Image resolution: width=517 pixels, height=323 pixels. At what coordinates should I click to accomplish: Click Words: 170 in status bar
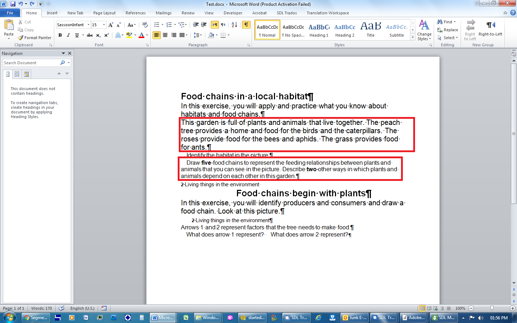coord(42,308)
